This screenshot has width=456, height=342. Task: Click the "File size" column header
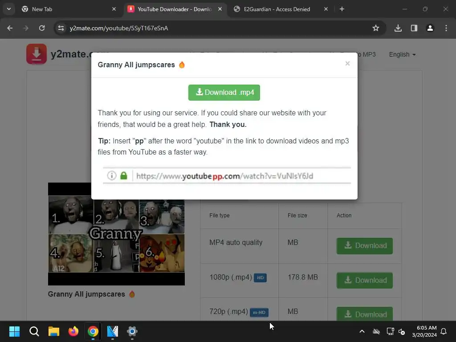[x=297, y=216]
